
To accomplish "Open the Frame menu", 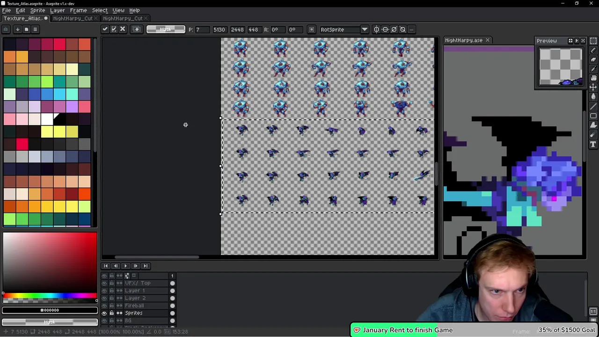I will pos(78,10).
